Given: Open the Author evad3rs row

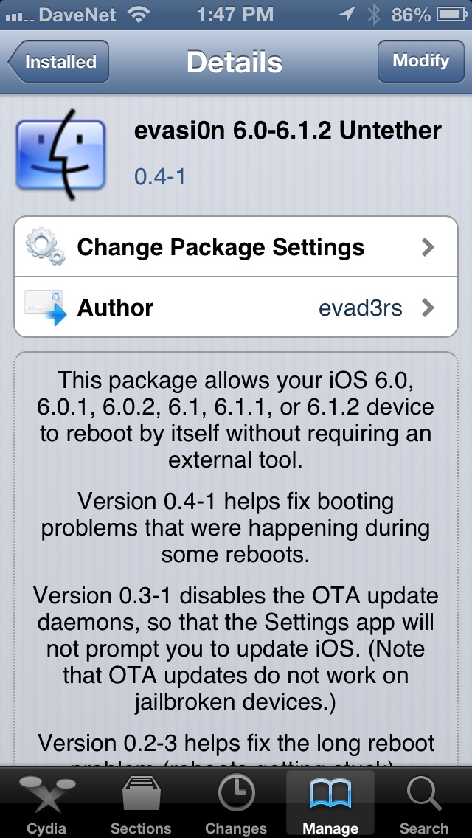Looking at the screenshot, I should 236,308.
